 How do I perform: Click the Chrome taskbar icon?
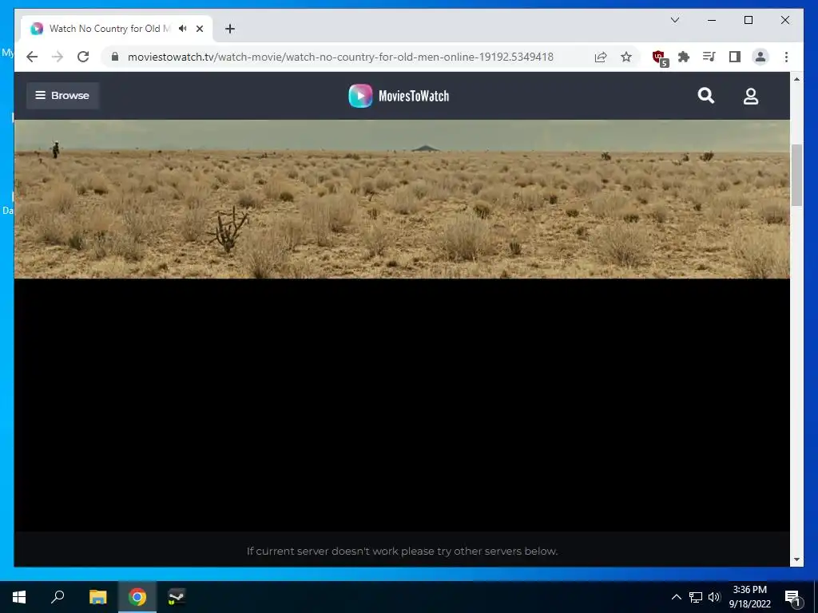pos(137,597)
